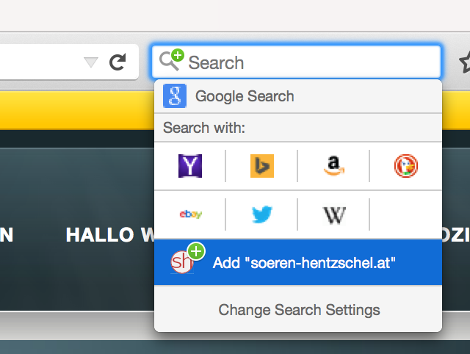Click the red sh site icon with plus
This screenshot has height=354, width=470.
click(184, 260)
